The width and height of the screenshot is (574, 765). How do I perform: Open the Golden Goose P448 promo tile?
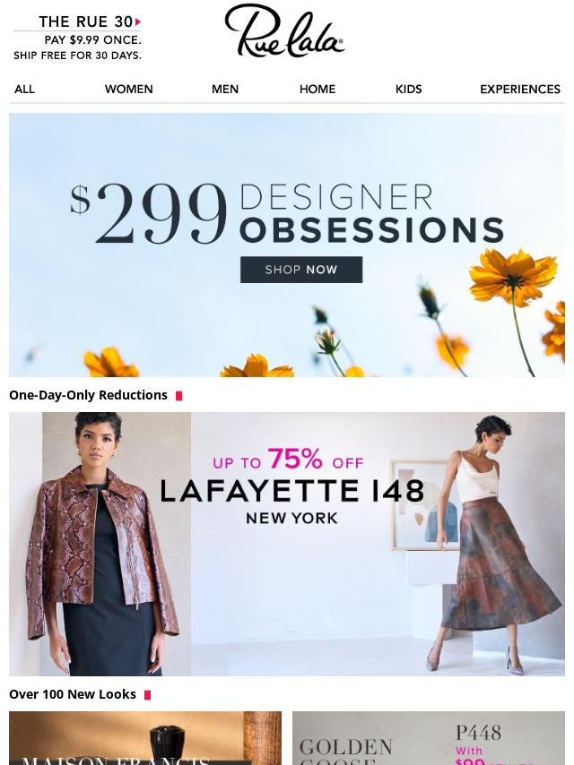[x=429, y=738]
